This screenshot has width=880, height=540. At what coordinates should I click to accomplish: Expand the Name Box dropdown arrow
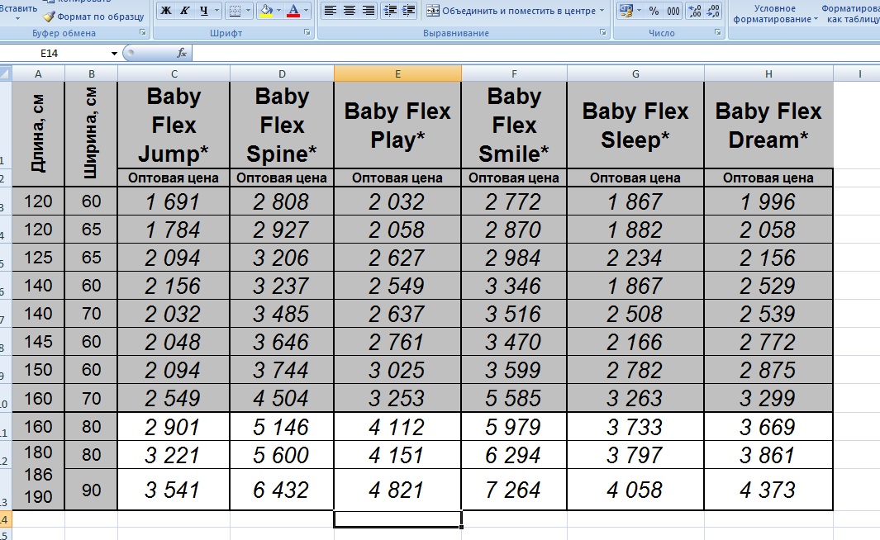click(114, 54)
